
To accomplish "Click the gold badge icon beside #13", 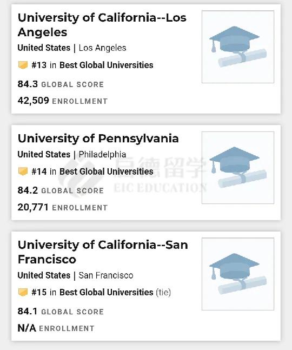I will pyautogui.click(x=23, y=65).
